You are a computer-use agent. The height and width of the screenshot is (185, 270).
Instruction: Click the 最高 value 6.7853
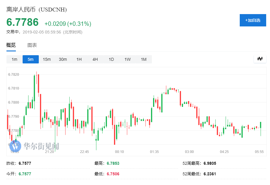[x=113, y=163]
